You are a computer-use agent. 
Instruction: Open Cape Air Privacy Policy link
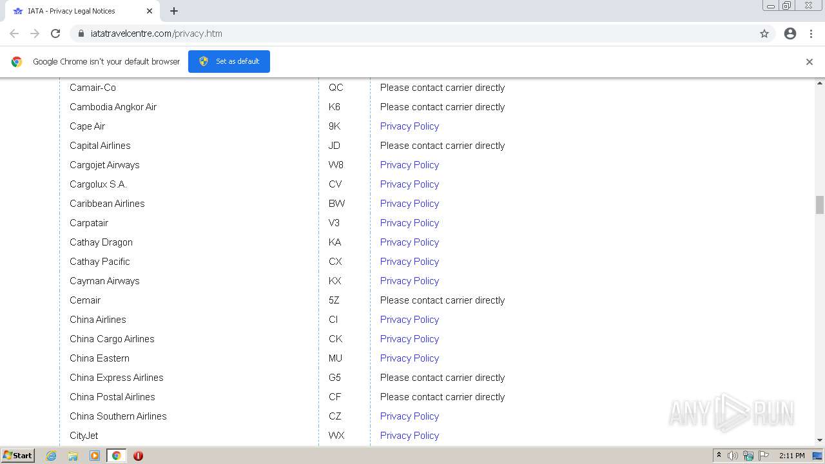click(409, 126)
